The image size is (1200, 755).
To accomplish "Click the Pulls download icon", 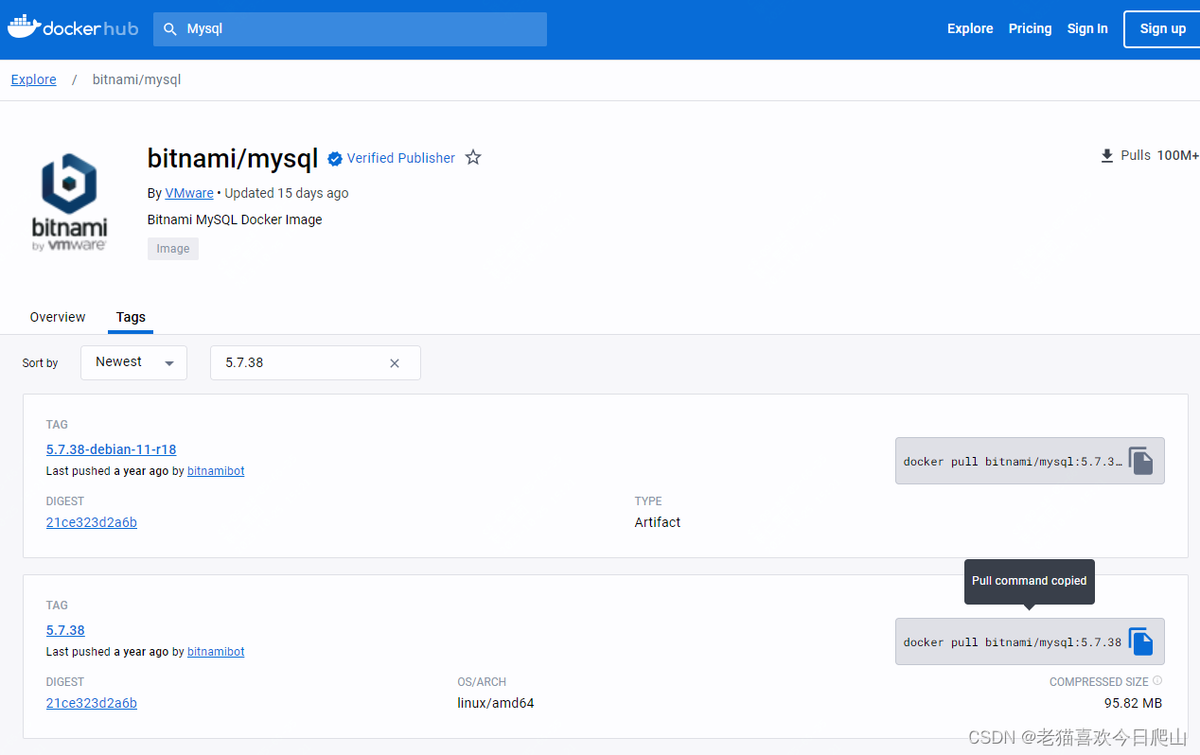I will [x=1107, y=155].
